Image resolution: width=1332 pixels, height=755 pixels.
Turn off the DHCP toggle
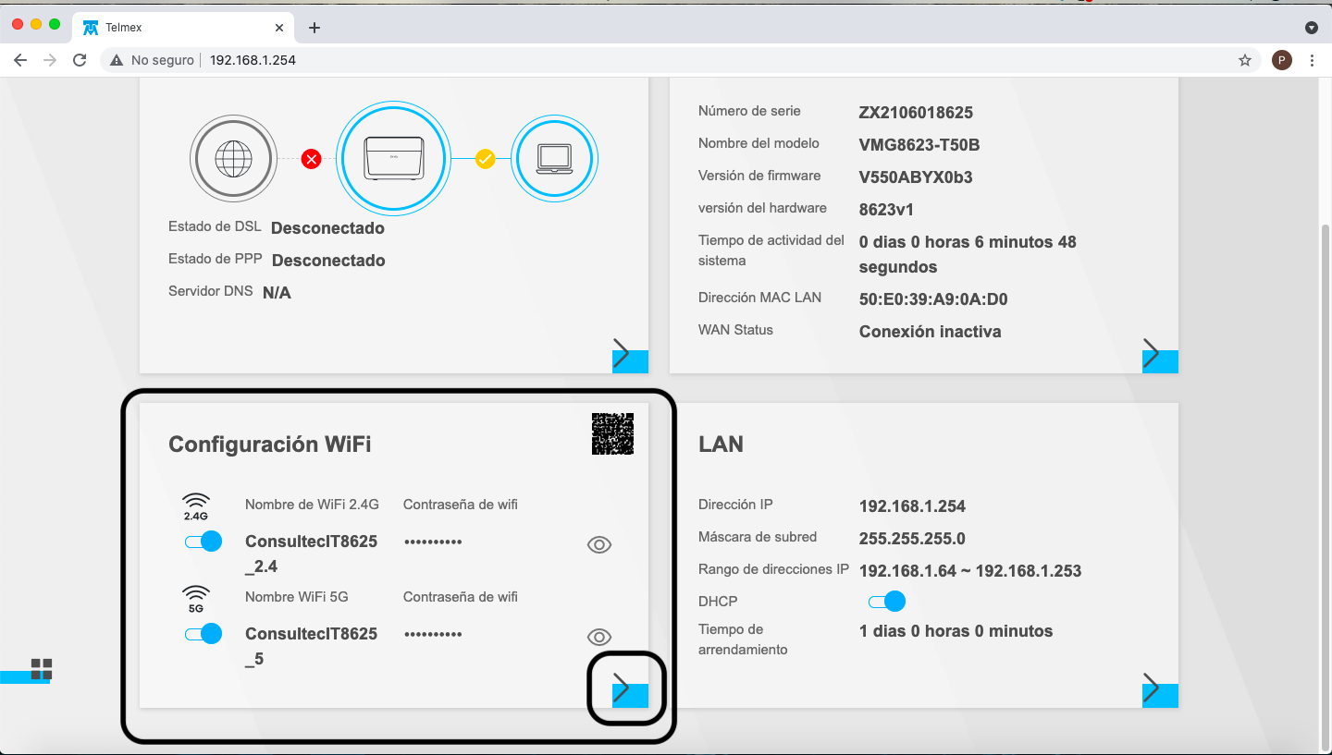[886, 603]
